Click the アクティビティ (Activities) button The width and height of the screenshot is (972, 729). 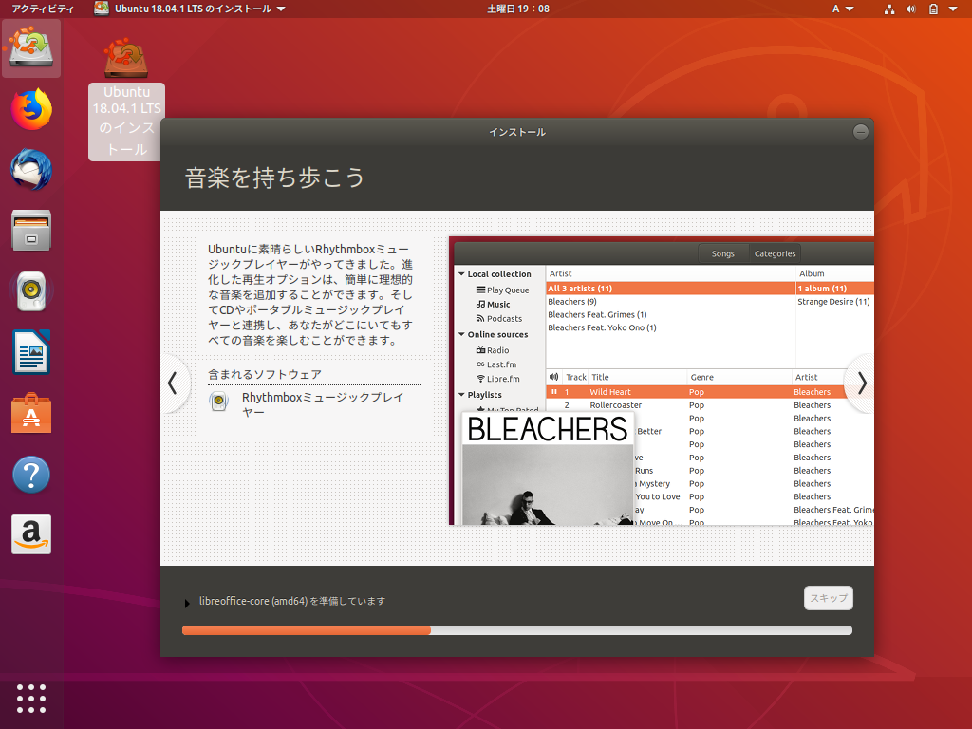(43, 9)
